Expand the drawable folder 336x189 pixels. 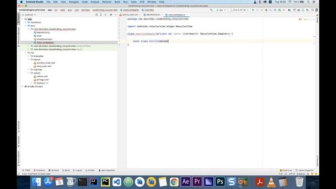[28, 56]
